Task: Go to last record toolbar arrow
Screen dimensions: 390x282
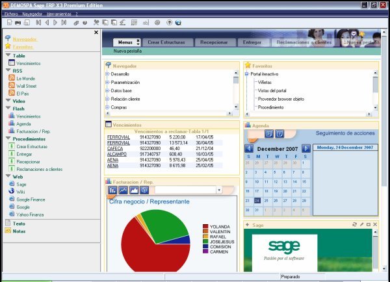Action: pos(64,23)
